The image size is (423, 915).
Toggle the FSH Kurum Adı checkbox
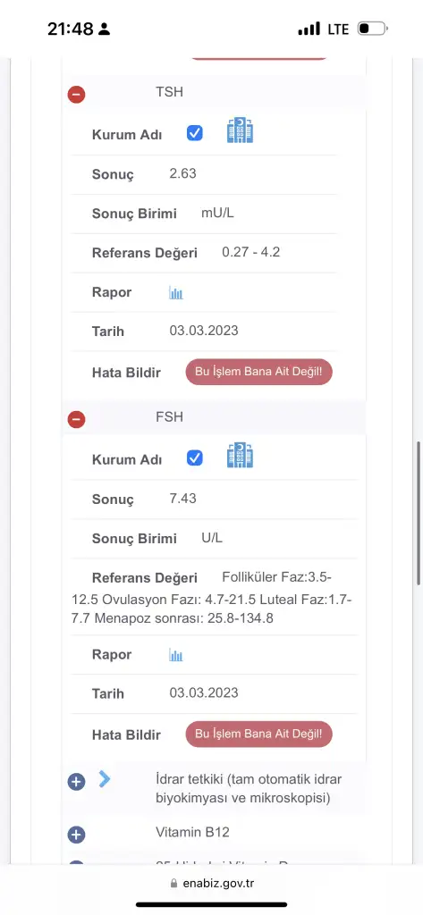tap(195, 458)
